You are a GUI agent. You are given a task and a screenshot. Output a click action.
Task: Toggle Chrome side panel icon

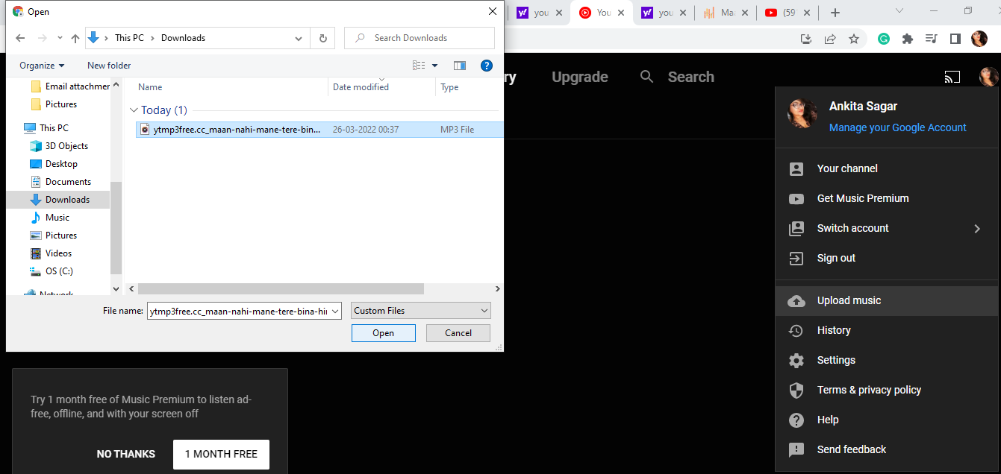(955, 39)
